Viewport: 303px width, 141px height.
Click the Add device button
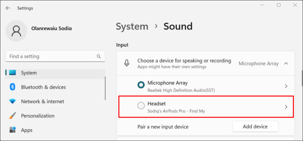tap(255, 127)
